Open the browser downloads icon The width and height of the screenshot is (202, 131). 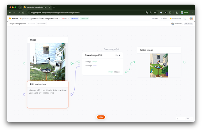pos(177,13)
